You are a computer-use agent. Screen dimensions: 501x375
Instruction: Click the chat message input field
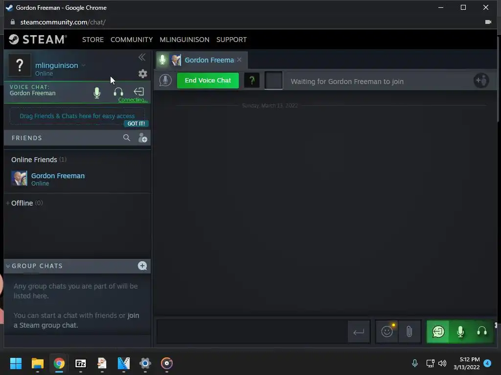pyautogui.click(x=252, y=332)
